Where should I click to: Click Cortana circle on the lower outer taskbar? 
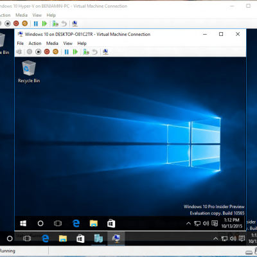coord(10,238)
